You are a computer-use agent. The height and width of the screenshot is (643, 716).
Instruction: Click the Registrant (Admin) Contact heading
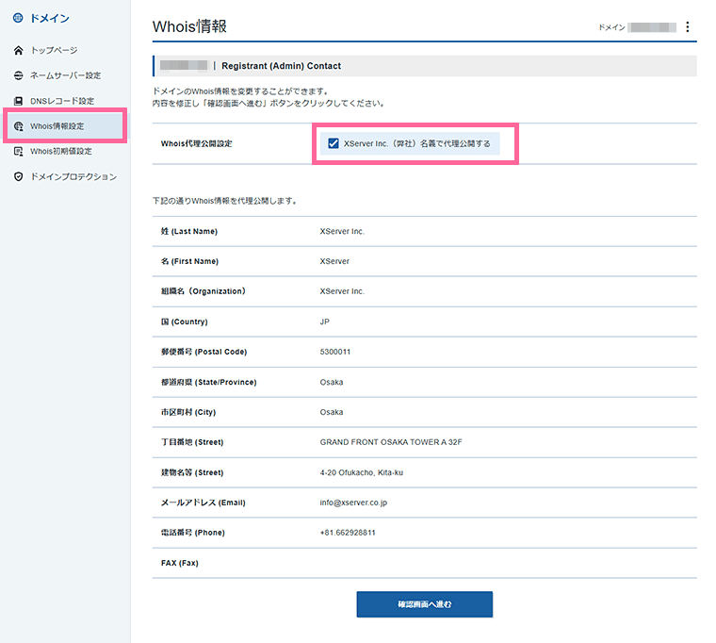pyautogui.click(x=282, y=66)
